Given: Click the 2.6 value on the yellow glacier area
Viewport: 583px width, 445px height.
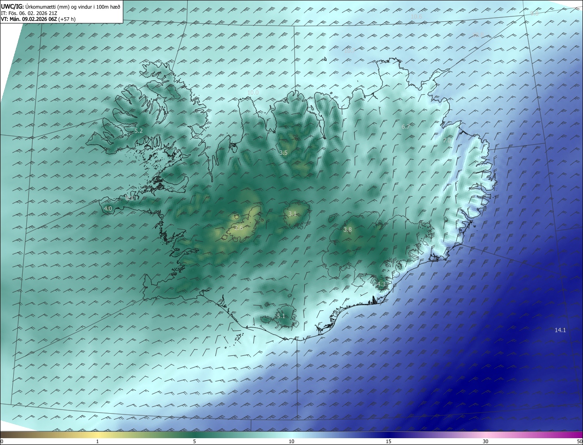Looking at the screenshot, I should pyautogui.click(x=239, y=228).
